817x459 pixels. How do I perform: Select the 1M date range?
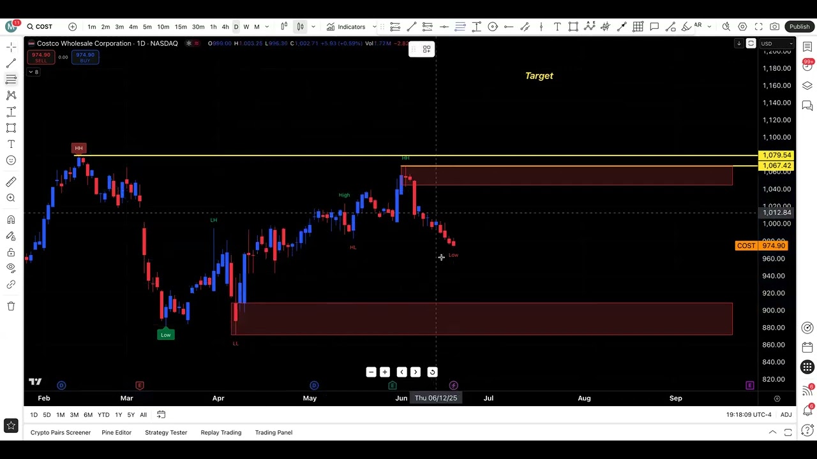pos(60,415)
